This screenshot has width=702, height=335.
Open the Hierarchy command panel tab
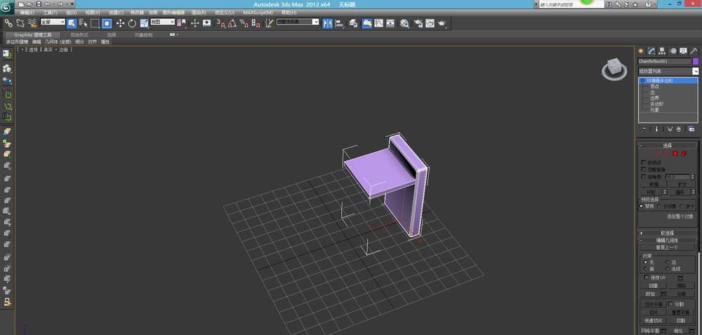[662, 51]
